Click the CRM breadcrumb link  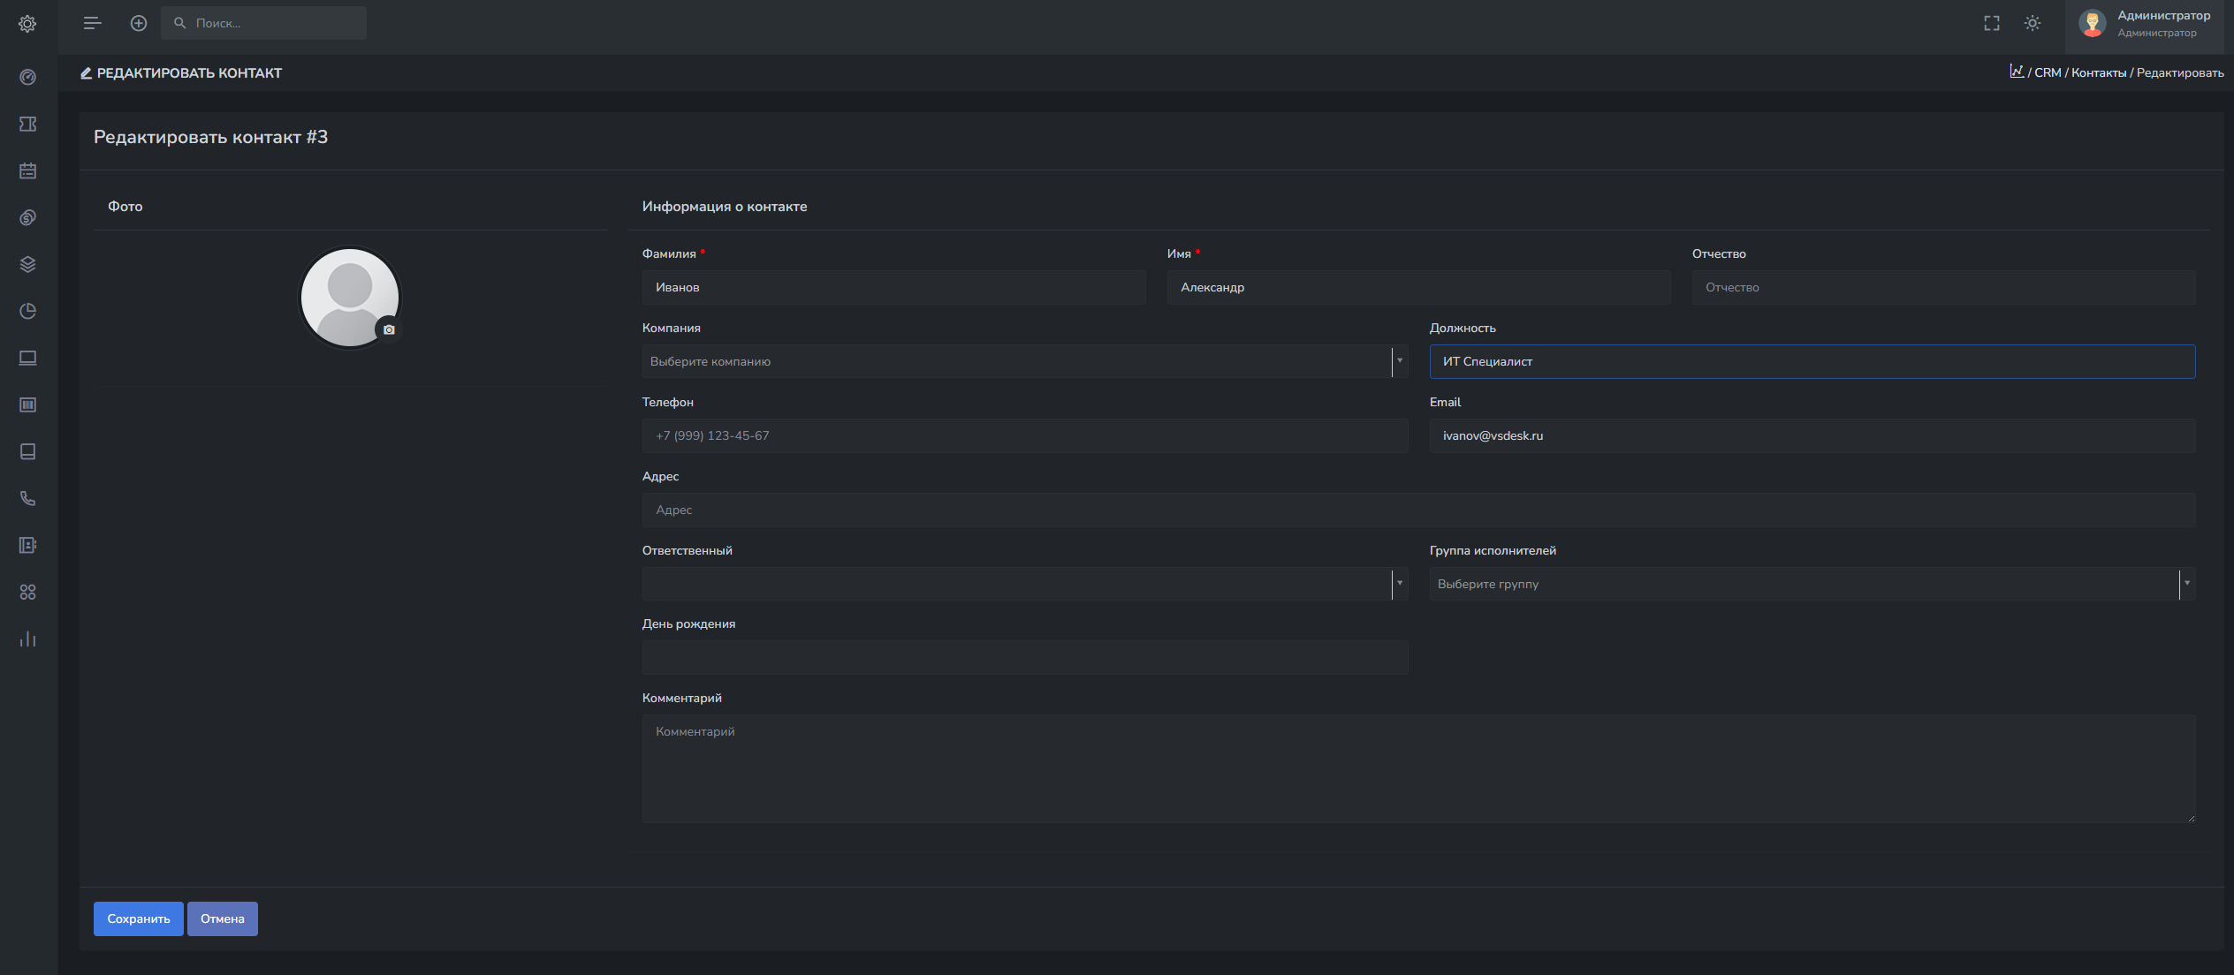point(2047,73)
